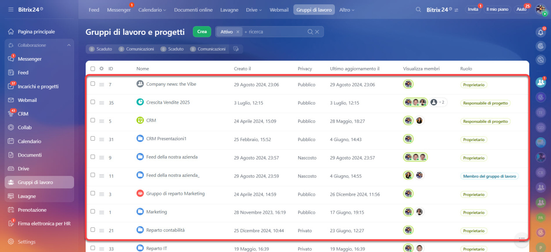Open the row actions menu for Marketing

click(102, 212)
